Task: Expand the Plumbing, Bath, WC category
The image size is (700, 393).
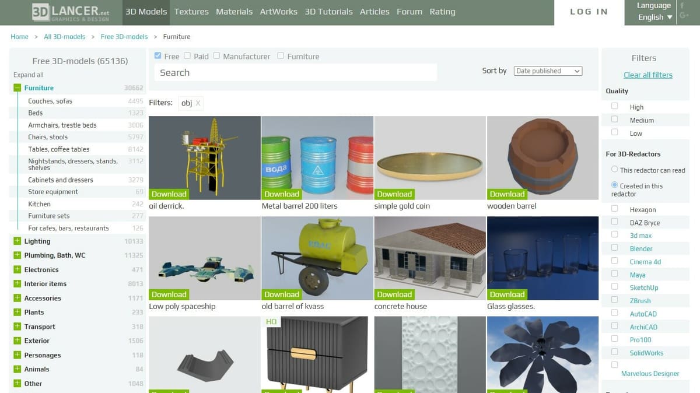Action: click(17, 255)
